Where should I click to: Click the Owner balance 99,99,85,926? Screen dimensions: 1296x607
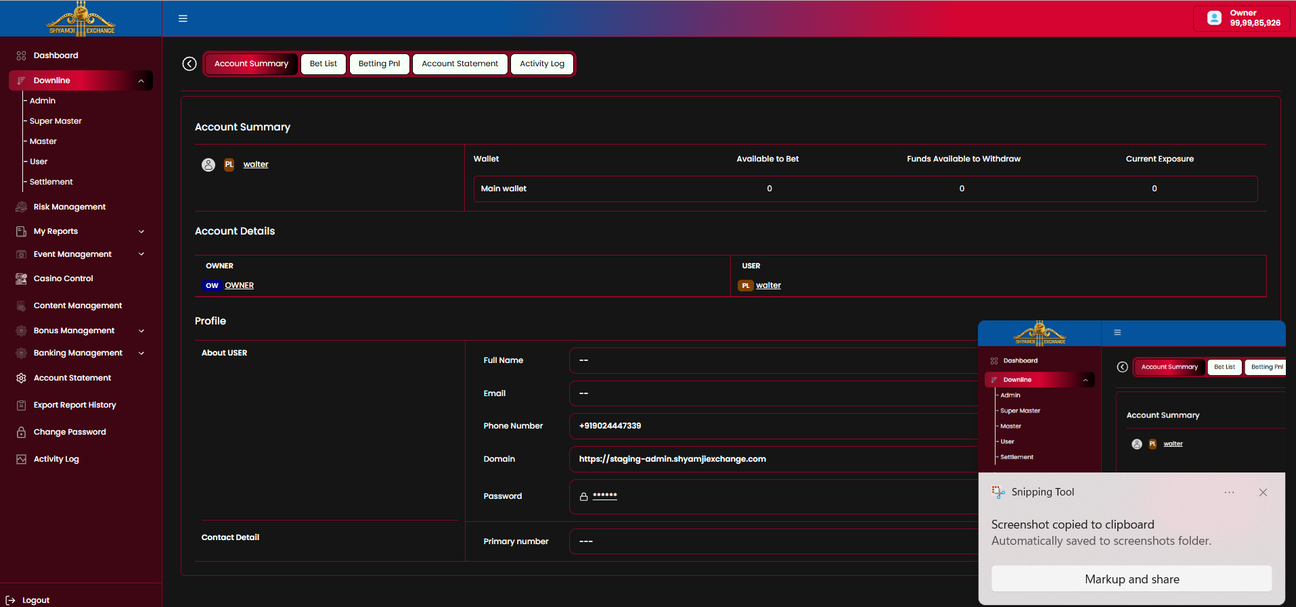(x=1255, y=23)
